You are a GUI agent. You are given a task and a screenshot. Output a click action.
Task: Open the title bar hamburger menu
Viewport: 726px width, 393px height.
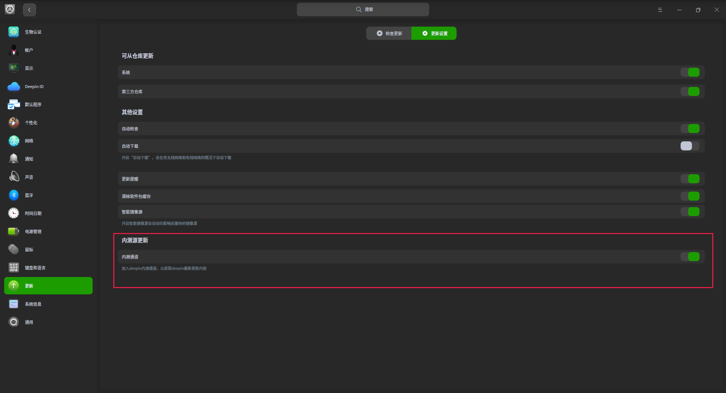click(660, 10)
